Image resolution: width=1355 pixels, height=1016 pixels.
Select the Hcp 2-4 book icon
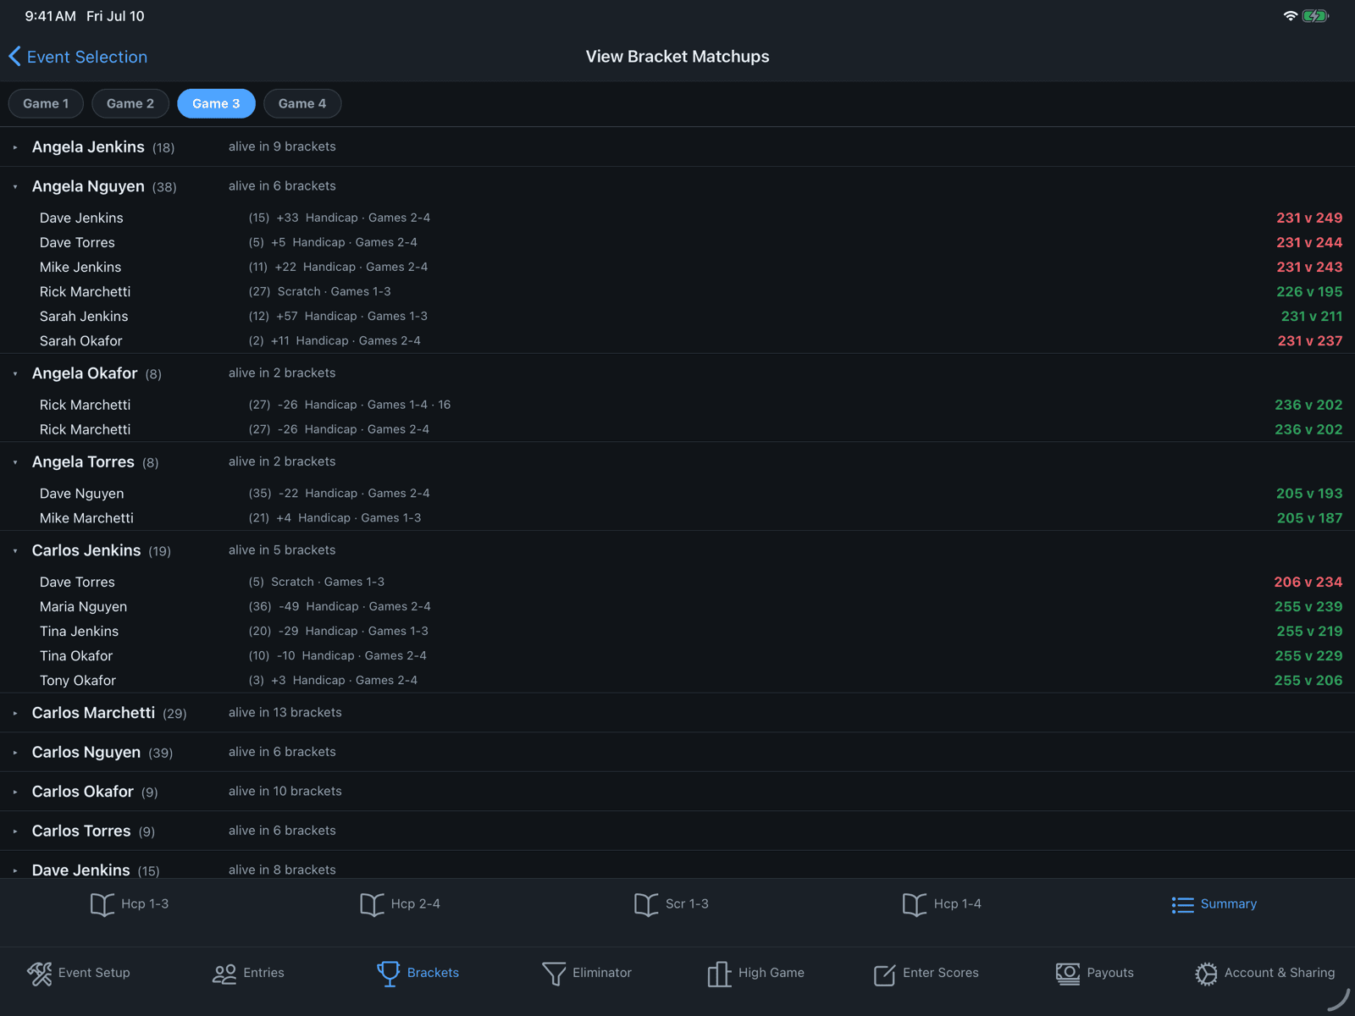[x=373, y=904]
